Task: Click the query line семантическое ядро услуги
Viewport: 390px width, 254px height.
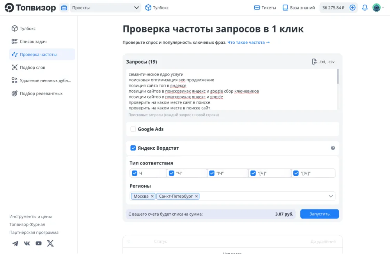Action: [156, 74]
